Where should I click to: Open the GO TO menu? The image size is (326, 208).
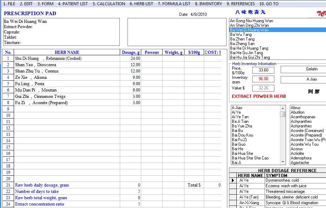pos(269,4)
